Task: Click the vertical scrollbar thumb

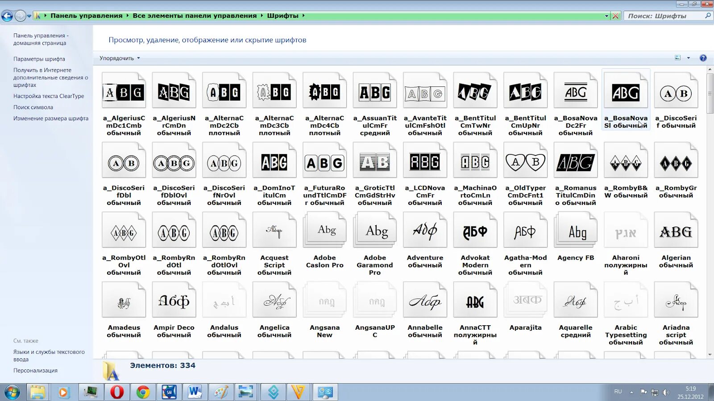Action: (x=710, y=94)
